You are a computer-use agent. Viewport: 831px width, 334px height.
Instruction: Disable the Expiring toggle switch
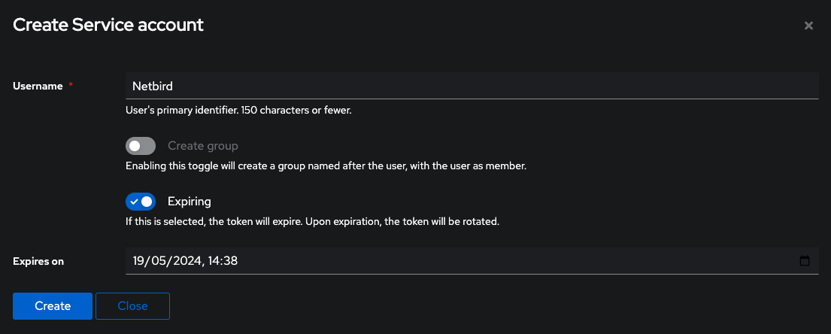click(x=141, y=202)
